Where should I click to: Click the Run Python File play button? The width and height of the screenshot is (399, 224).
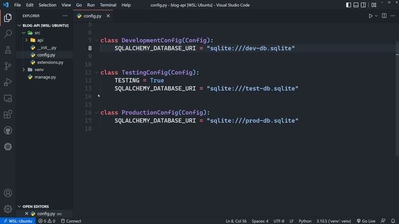click(x=370, y=16)
